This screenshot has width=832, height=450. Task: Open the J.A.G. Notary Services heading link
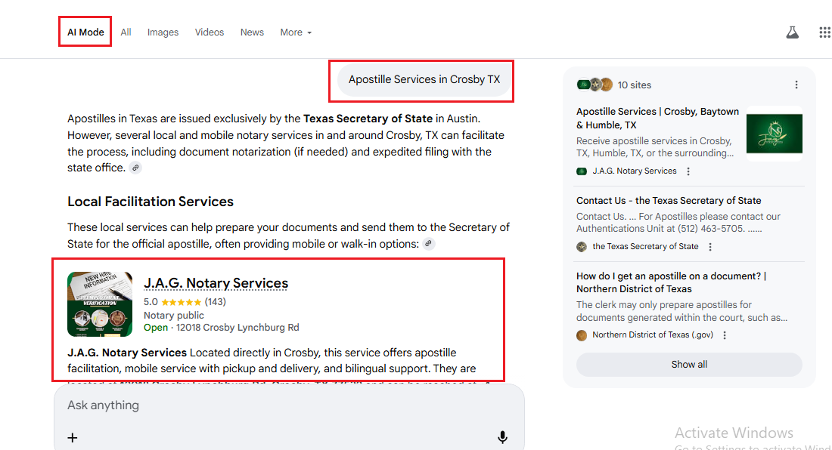tap(216, 284)
